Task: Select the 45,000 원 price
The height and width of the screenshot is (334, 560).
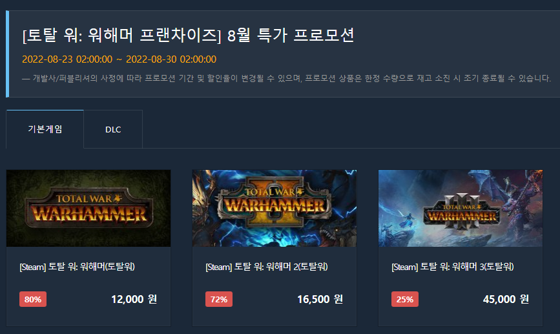Action: (x=506, y=299)
